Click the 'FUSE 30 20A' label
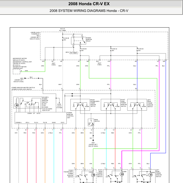 pyautogui.click(x=84, y=50)
